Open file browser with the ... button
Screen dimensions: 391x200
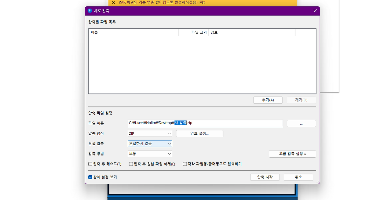(301, 123)
